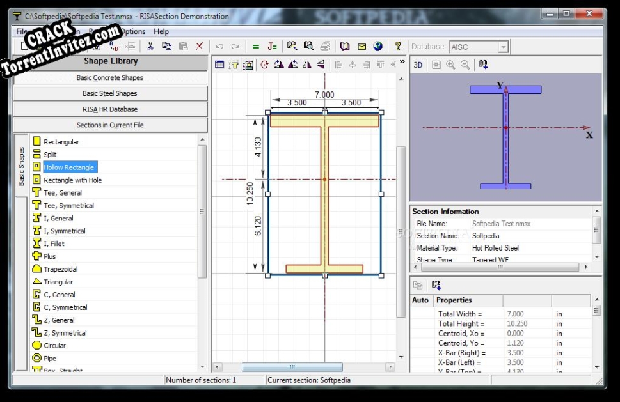620x402 pixels.
Task: Click binoculars-plus icon in 3D view toolbar
Action: pyautogui.click(x=483, y=65)
